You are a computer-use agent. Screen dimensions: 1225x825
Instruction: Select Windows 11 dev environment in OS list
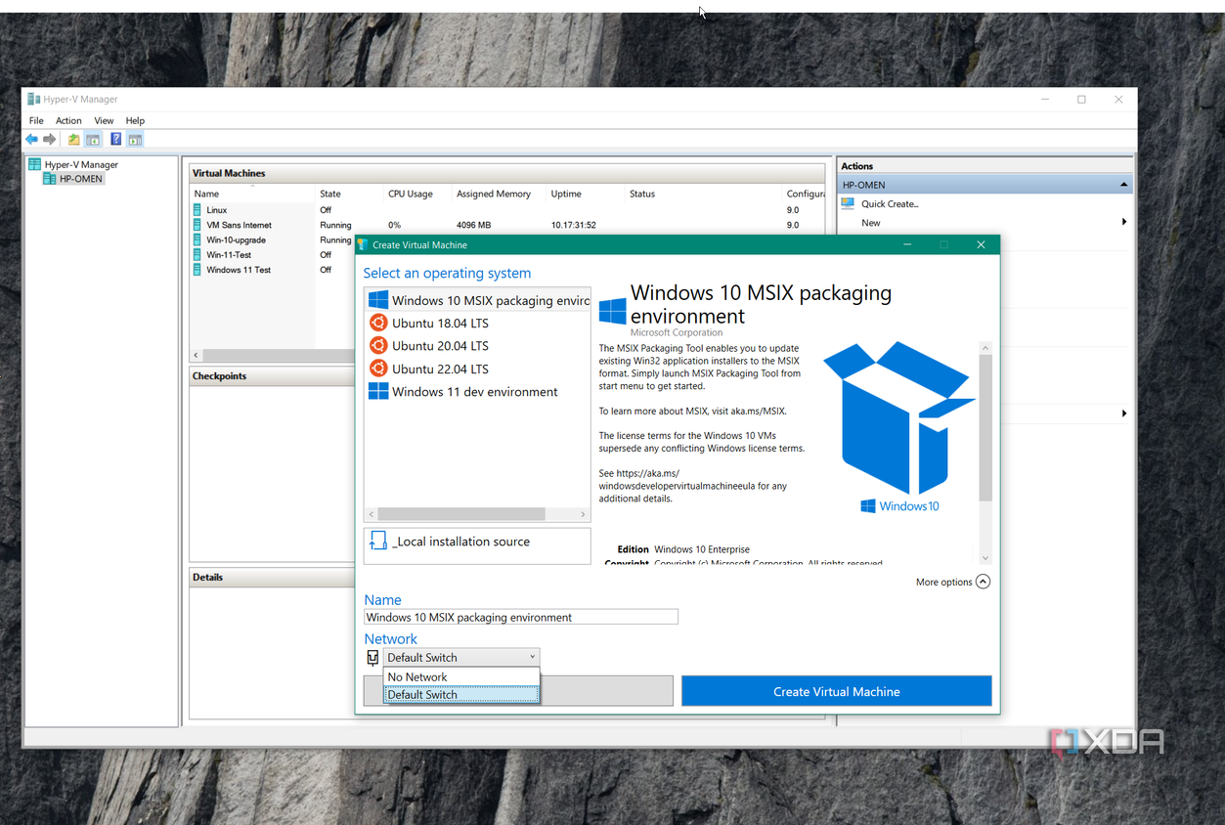click(477, 391)
